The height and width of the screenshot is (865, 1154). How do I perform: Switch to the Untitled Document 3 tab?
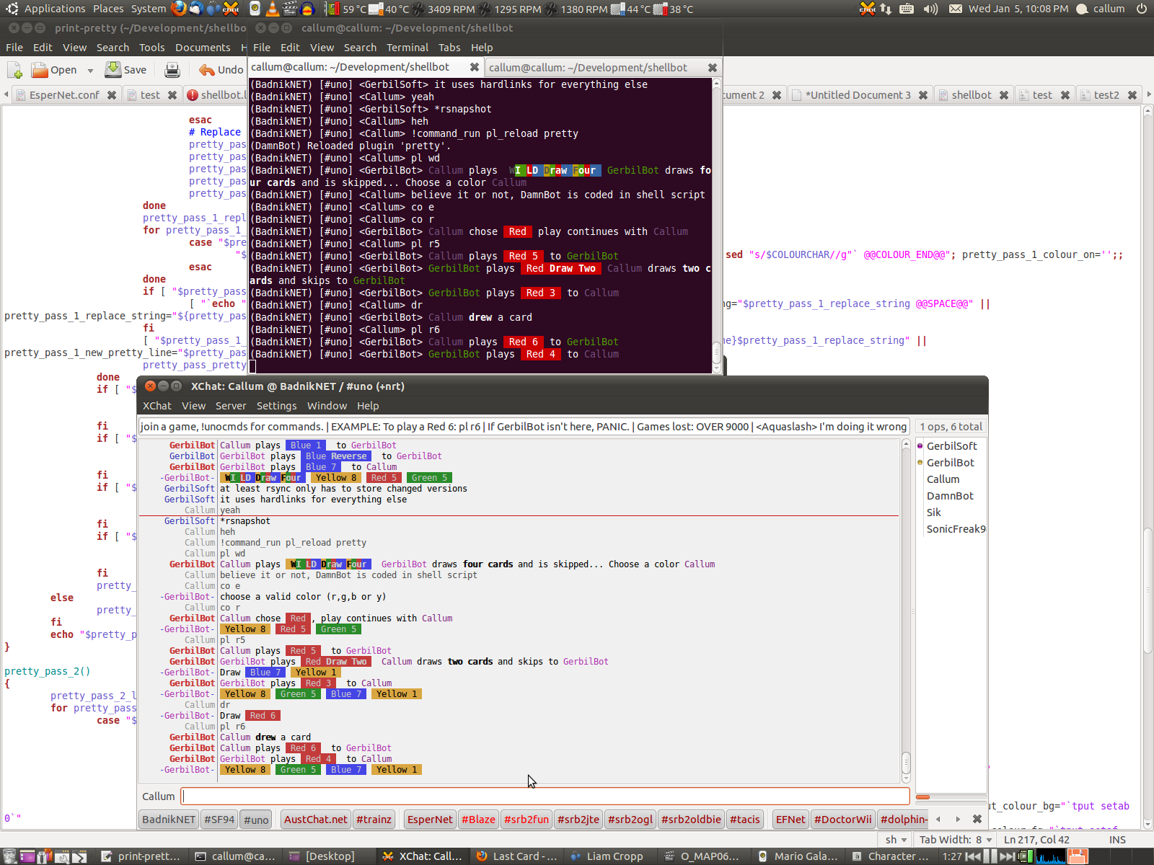[x=857, y=95]
